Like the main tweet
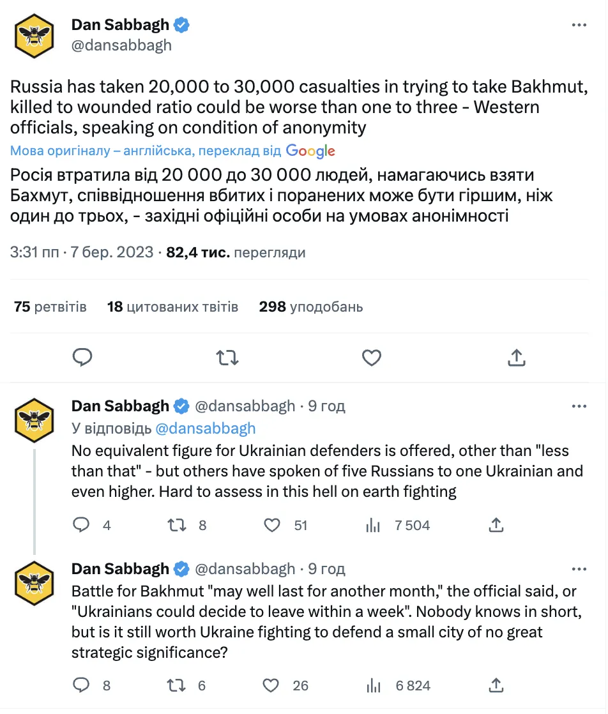This screenshot has width=608, height=714. click(x=371, y=358)
